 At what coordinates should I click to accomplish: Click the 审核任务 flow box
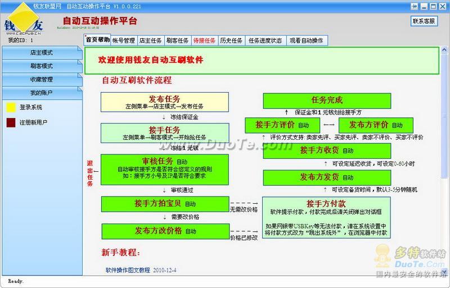tap(165, 170)
